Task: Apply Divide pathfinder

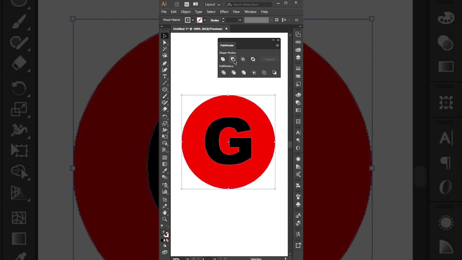Action: click(223, 73)
